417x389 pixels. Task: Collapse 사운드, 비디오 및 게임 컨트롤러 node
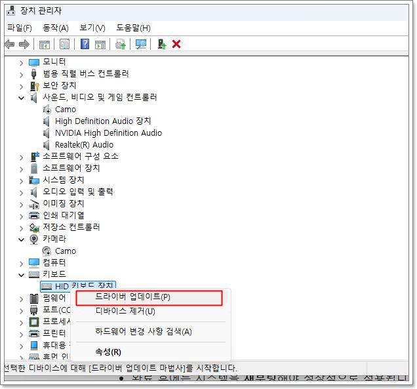coord(21,98)
